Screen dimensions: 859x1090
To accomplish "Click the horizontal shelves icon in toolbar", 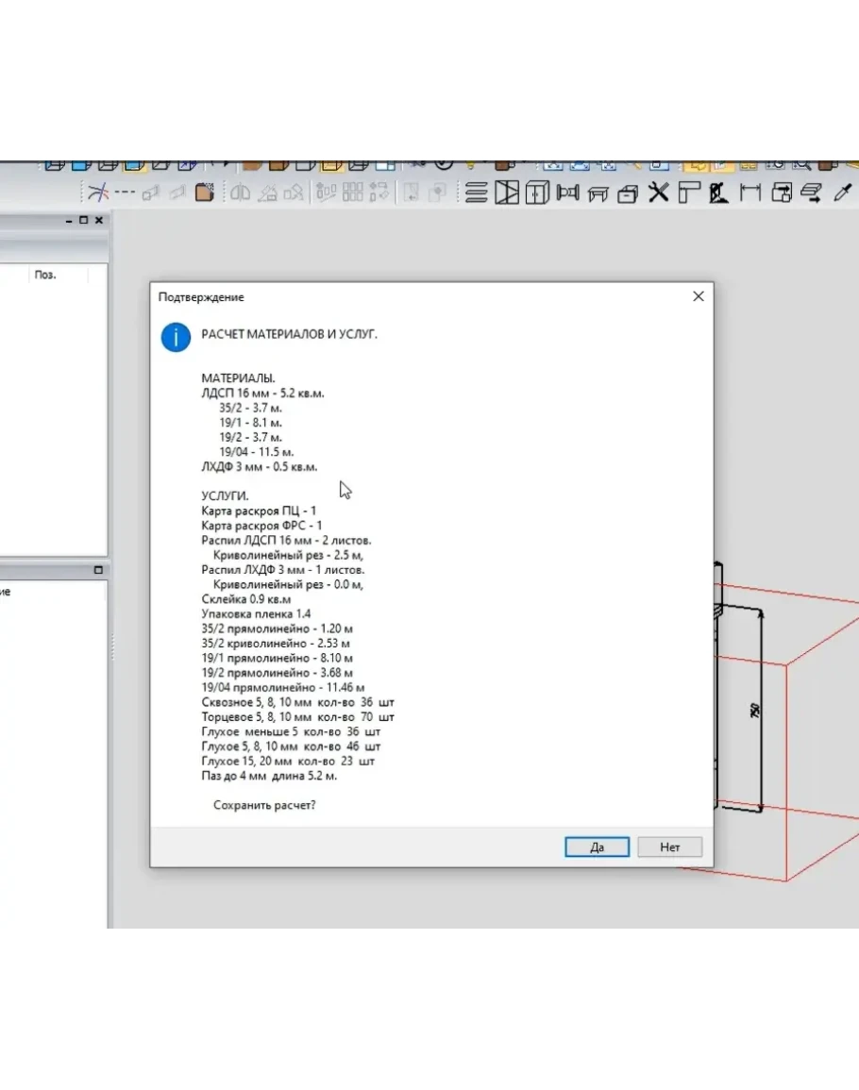I will coord(477,193).
